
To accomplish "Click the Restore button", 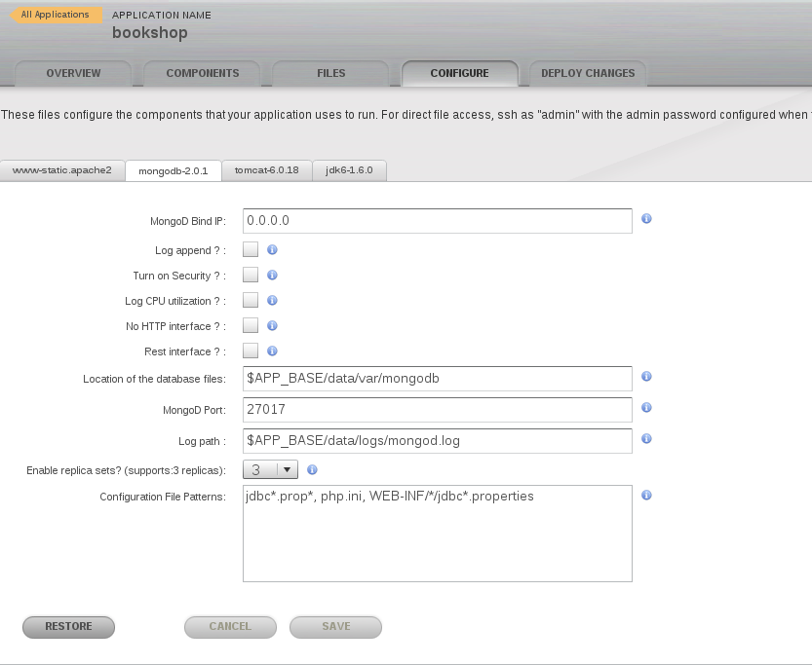I will point(68,627).
